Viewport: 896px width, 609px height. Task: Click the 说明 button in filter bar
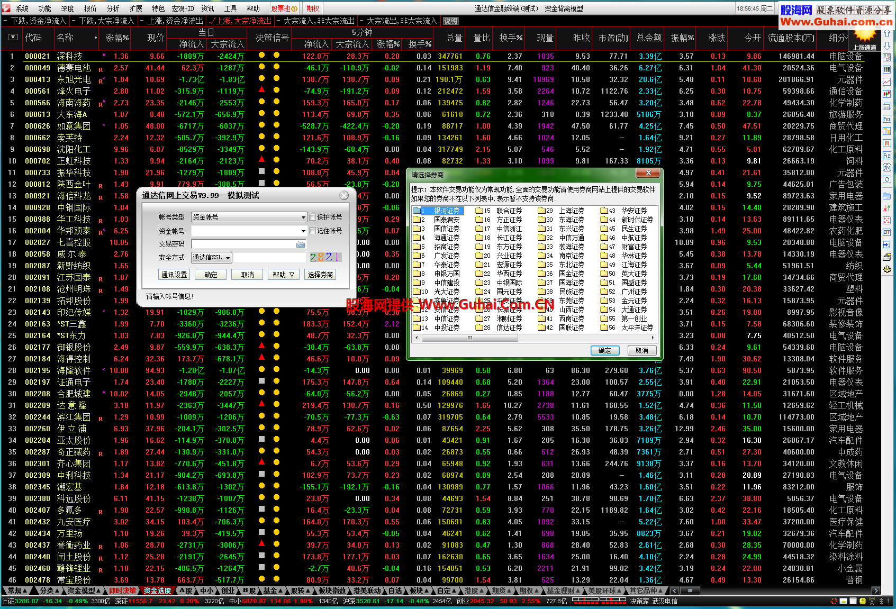pos(450,21)
